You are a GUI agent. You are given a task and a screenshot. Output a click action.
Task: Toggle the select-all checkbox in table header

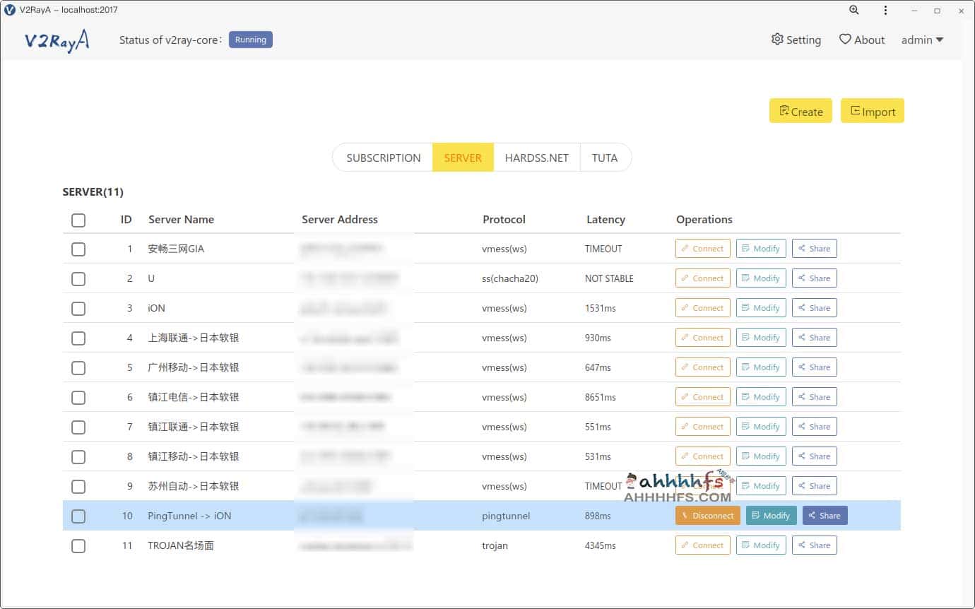pos(78,220)
